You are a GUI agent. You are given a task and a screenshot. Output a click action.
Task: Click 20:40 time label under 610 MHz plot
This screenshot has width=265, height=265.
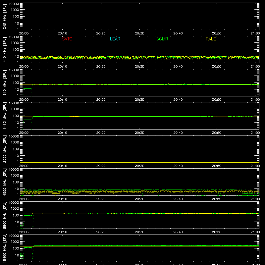tap(178, 100)
